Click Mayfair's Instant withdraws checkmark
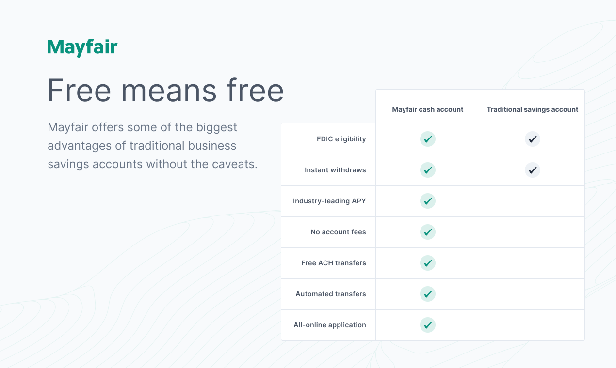This screenshot has width=616, height=368. coord(428,170)
